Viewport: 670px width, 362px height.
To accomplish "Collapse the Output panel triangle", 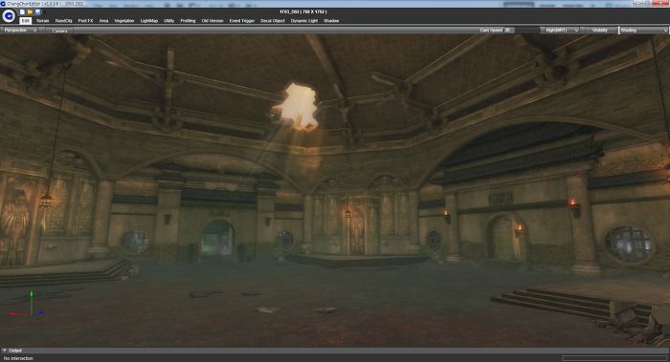I will 4,351.
